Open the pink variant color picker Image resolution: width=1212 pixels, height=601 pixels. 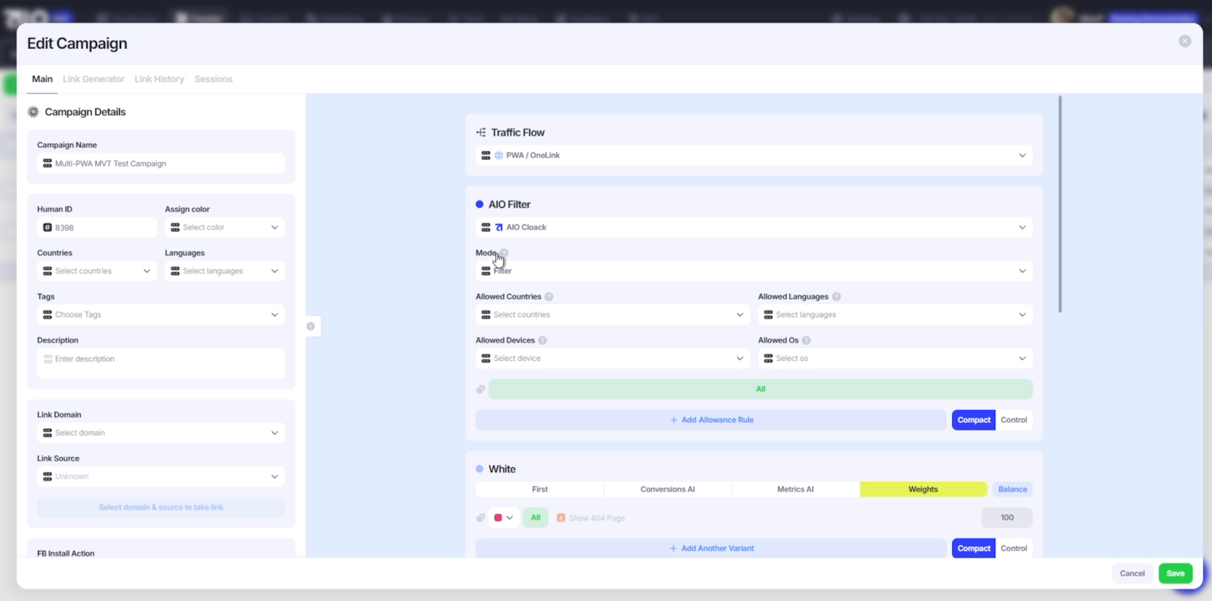[504, 518]
